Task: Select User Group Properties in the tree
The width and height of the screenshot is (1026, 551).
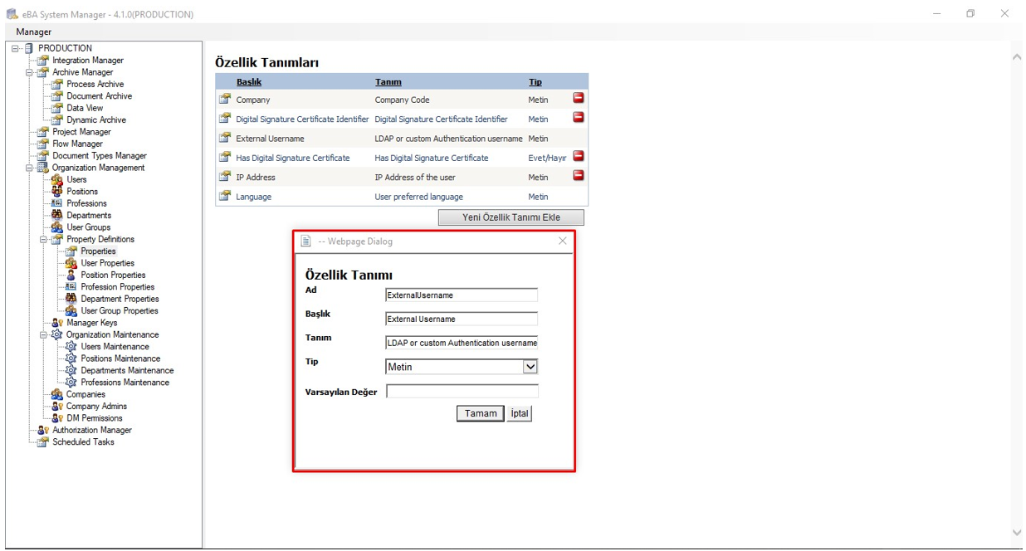Action: coord(120,311)
